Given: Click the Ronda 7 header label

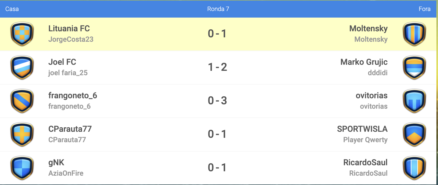Looking at the screenshot, I should coord(218,9).
